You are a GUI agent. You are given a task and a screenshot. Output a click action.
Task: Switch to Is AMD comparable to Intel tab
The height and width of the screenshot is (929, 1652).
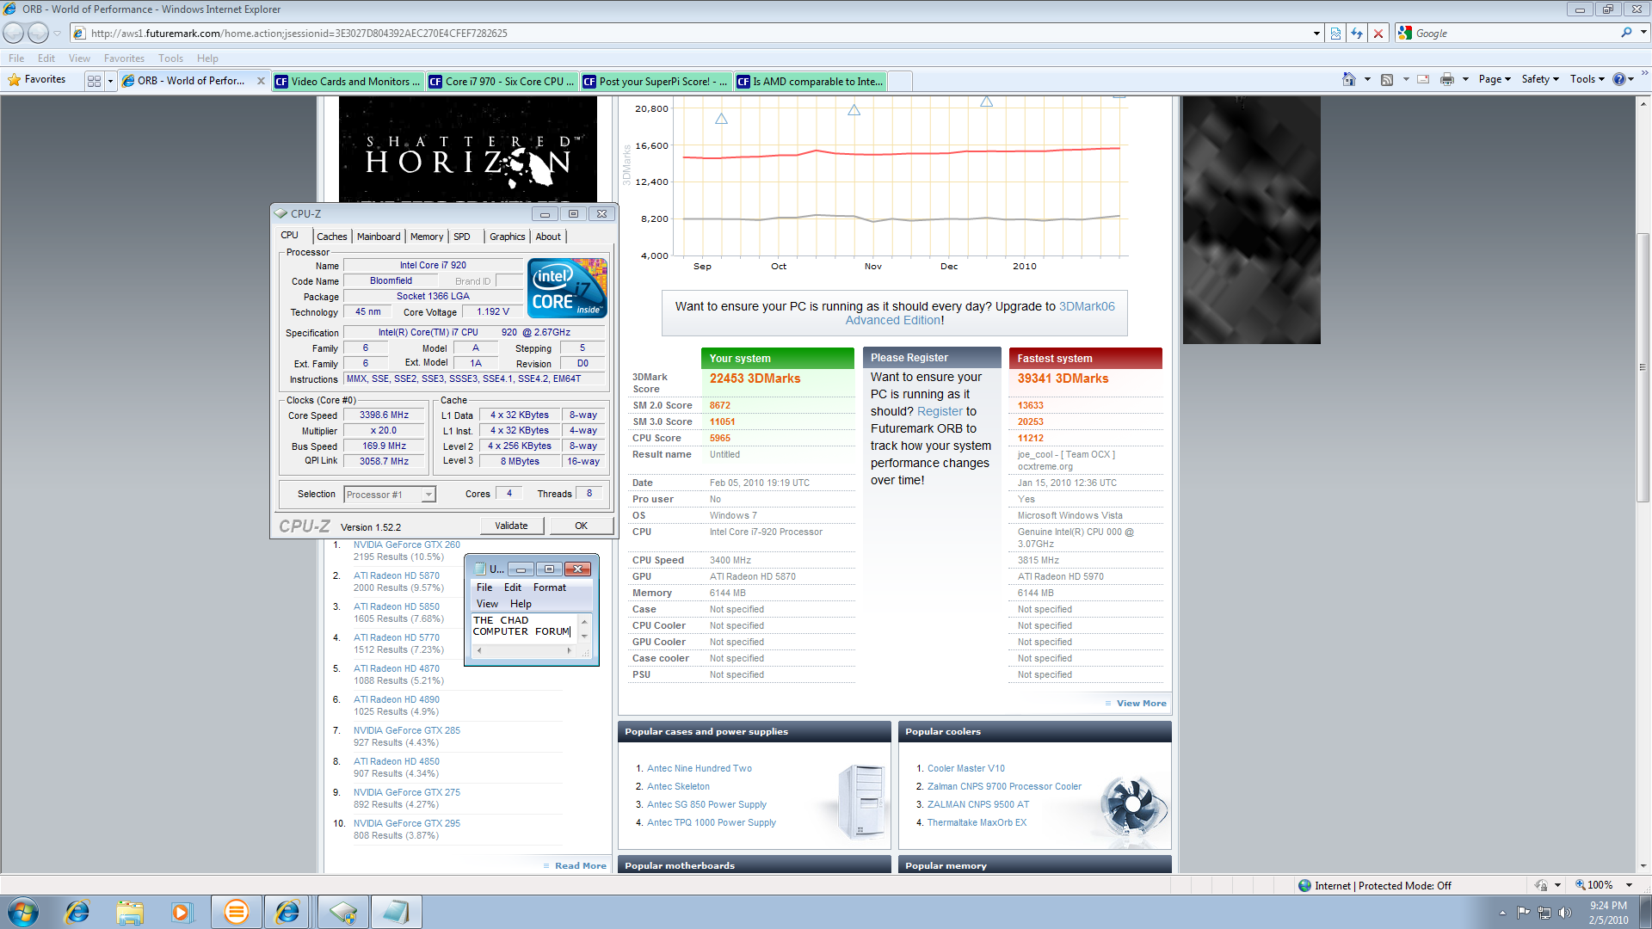pyautogui.click(x=811, y=81)
